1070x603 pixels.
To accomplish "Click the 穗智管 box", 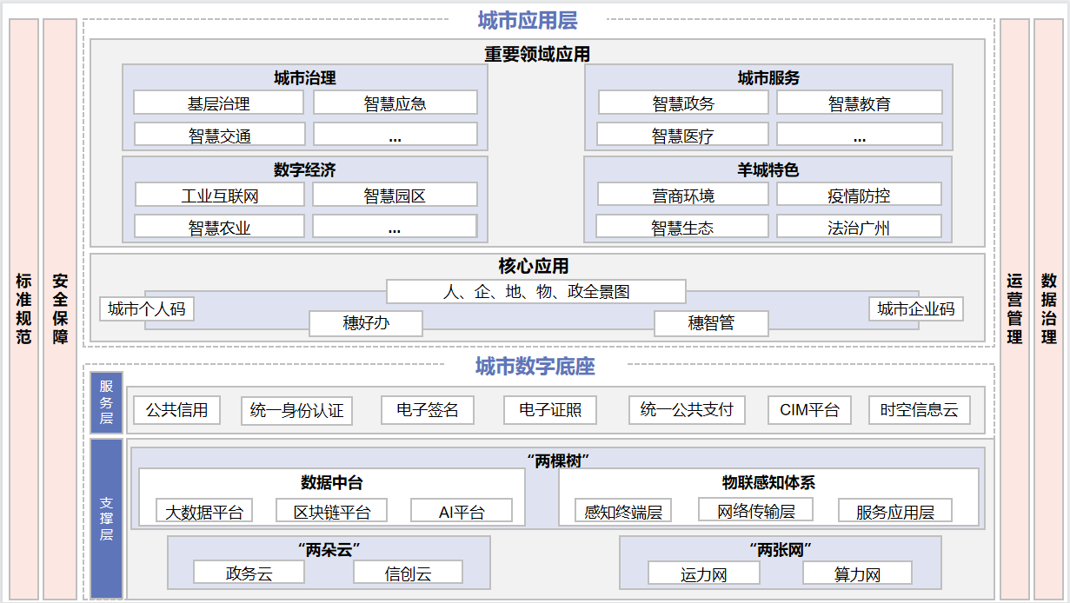I will 711,324.
